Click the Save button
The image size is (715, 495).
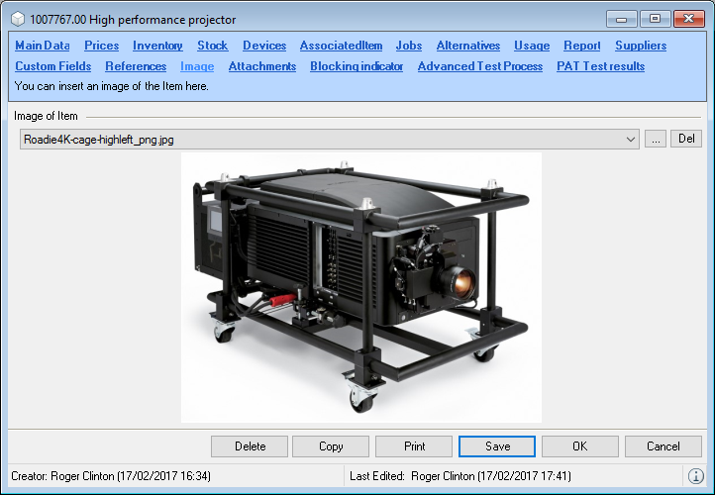[497, 446]
